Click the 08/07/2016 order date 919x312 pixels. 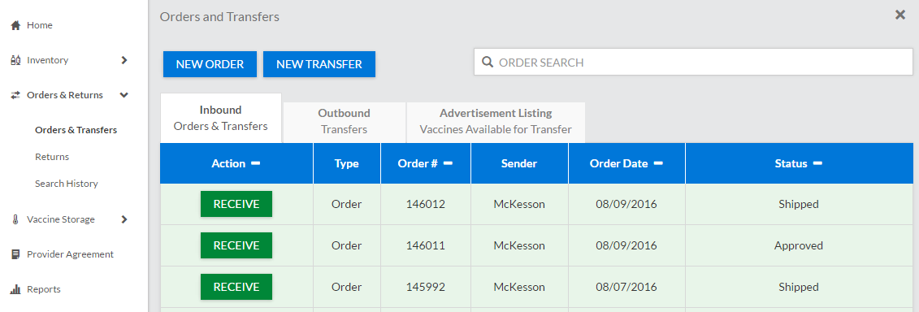pyautogui.click(x=626, y=288)
